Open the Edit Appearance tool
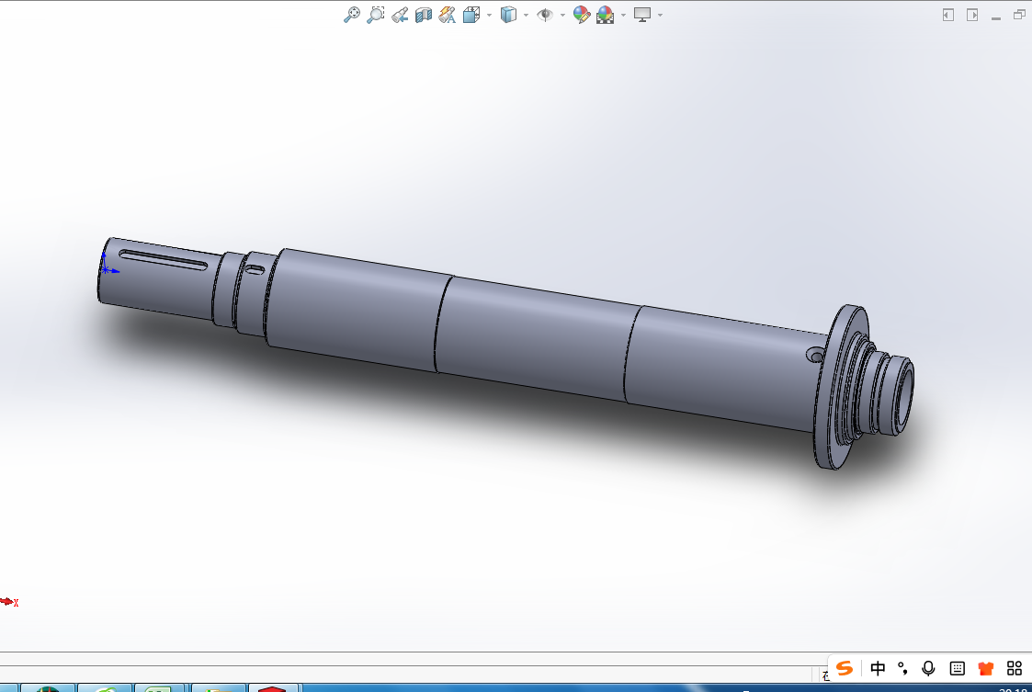This screenshot has height=692, width=1032. [582, 15]
